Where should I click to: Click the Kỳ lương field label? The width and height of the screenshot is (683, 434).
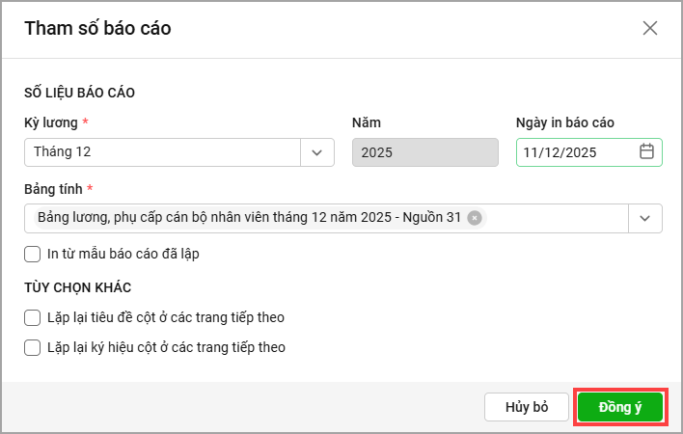tap(50, 122)
